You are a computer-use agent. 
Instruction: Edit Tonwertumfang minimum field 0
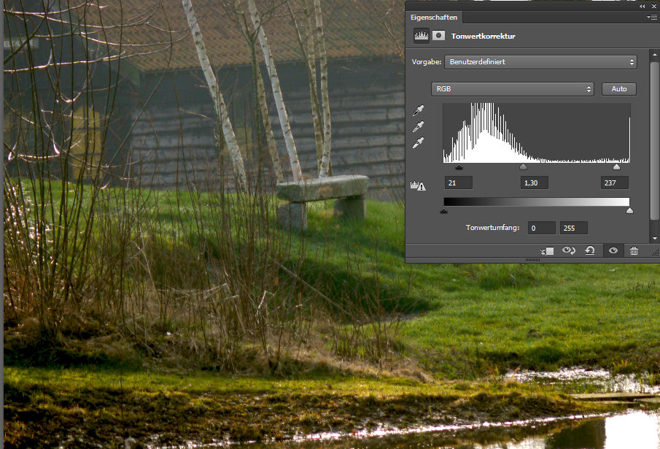coord(542,228)
